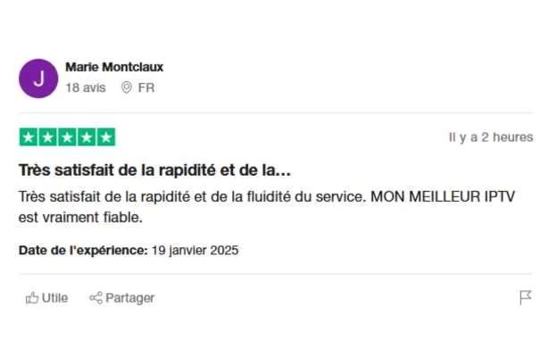Click the thumbs-up icon

point(32,298)
